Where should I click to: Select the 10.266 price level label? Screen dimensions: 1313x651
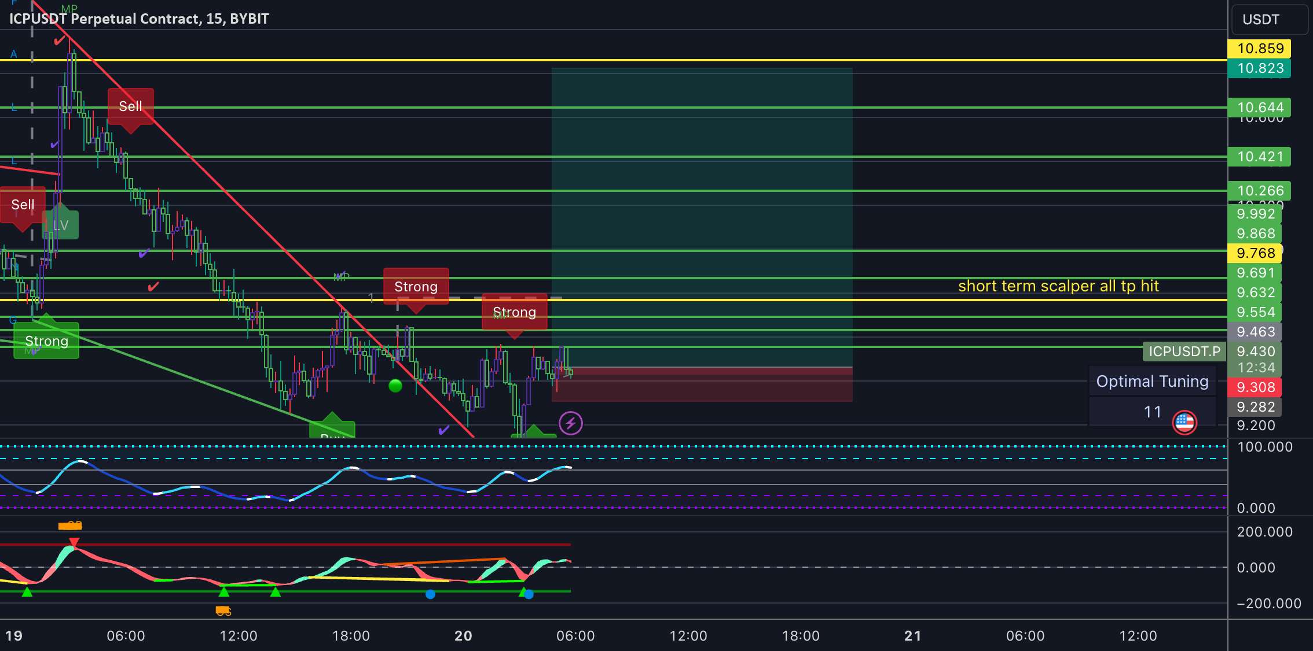pyautogui.click(x=1260, y=191)
